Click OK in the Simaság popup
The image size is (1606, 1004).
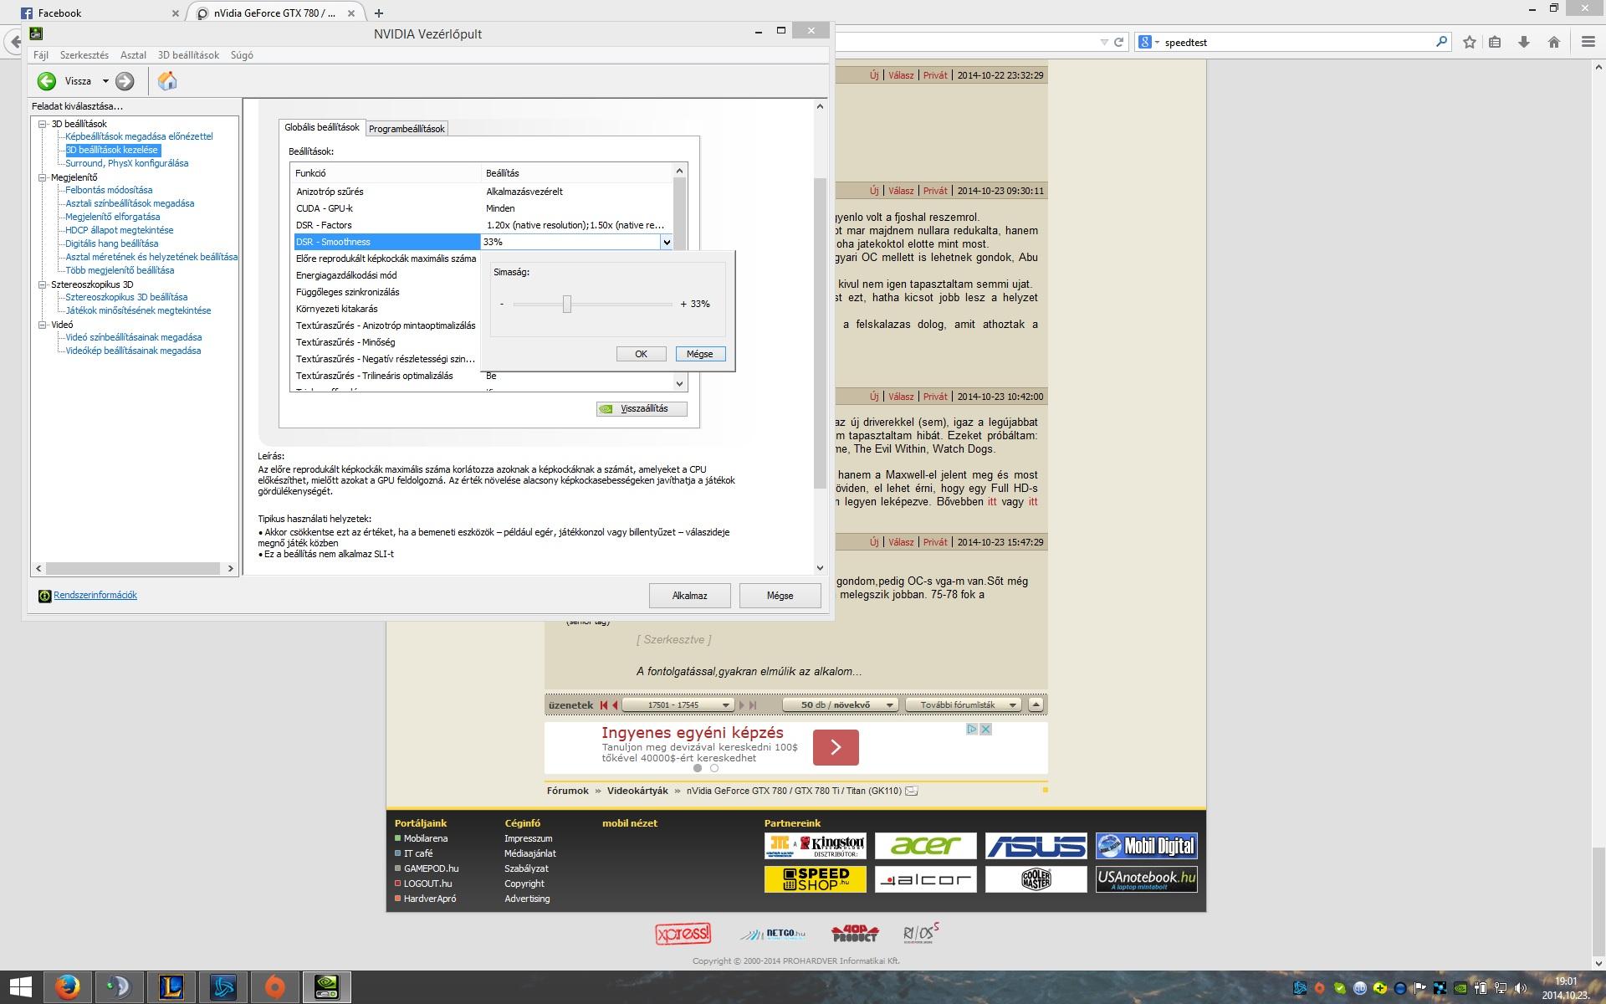641,354
